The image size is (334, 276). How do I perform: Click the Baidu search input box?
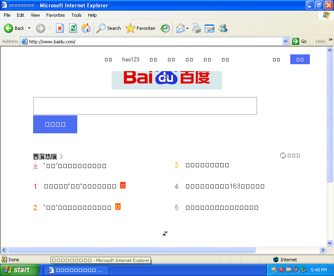click(x=145, y=106)
